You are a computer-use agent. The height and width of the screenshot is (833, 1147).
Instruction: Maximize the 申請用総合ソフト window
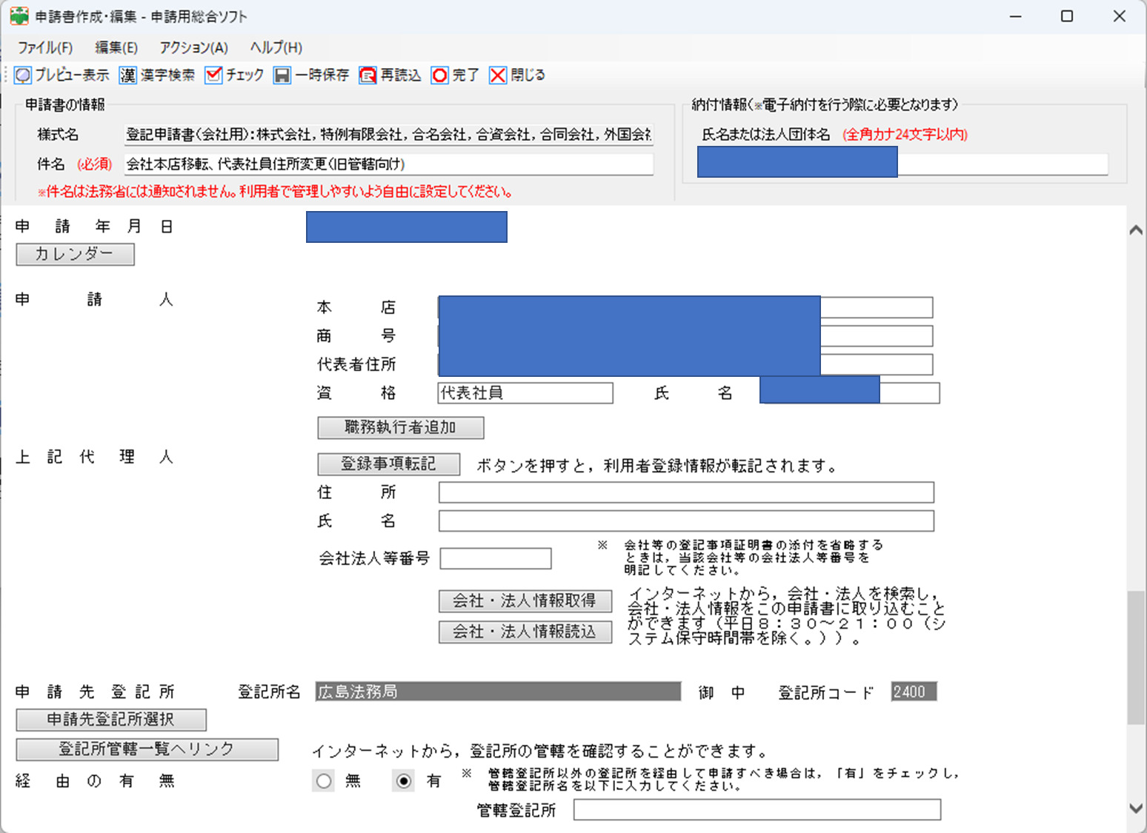point(1067,16)
